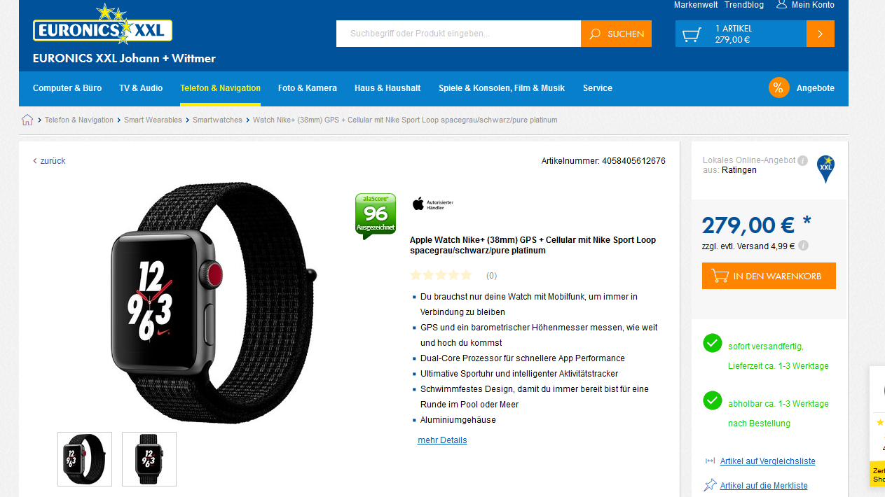885x497 pixels.
Task: Click the info icon next to Versand 4,99 €
Action: [x=803, y=246]
